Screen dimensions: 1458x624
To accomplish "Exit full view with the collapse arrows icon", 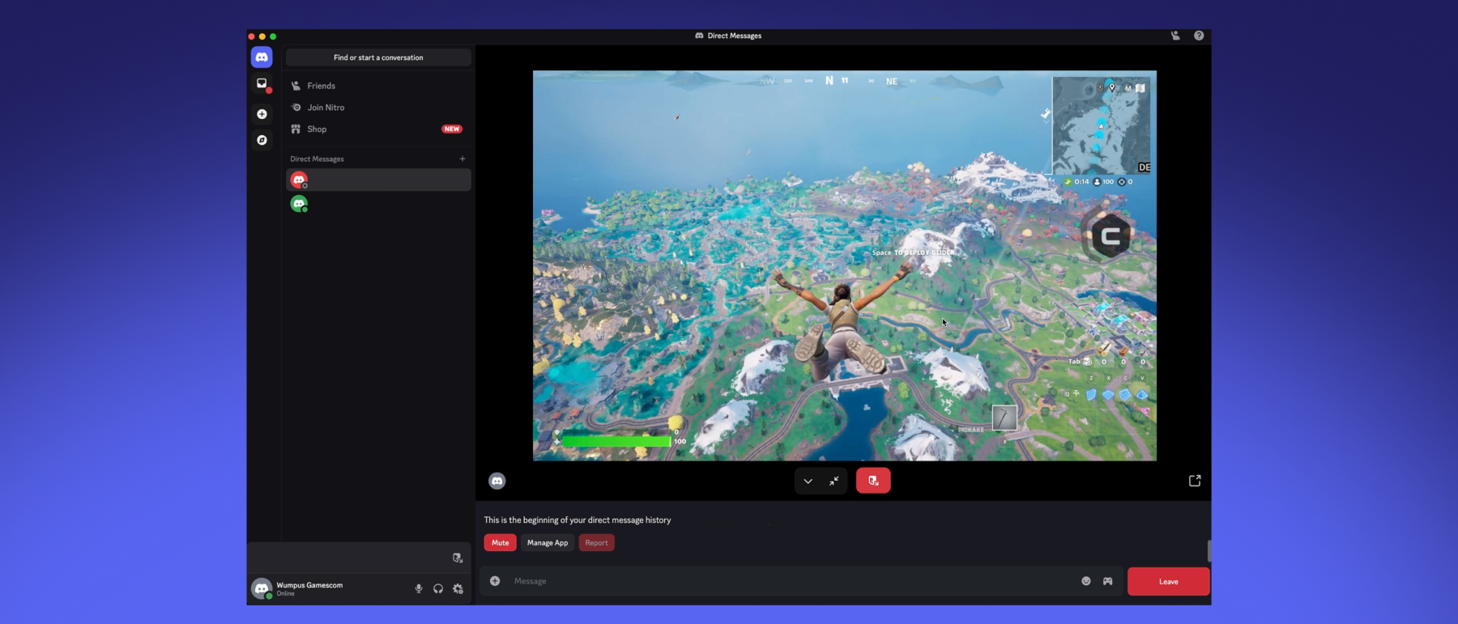I will pos(834,481).
